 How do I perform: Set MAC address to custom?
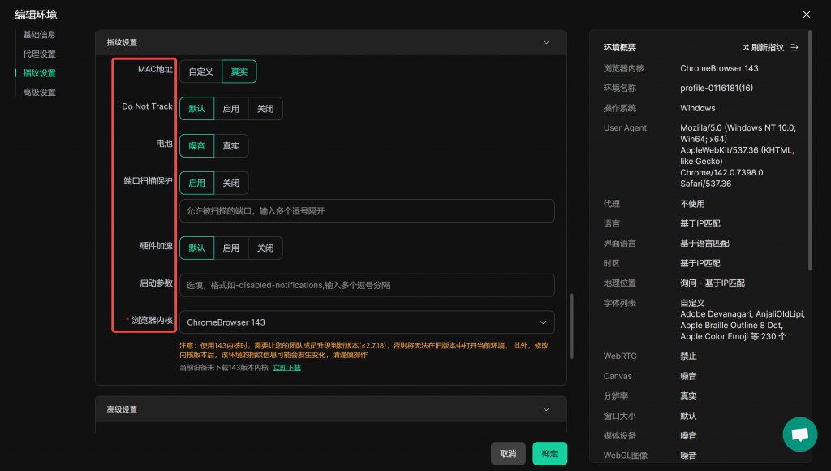[200, 71]
